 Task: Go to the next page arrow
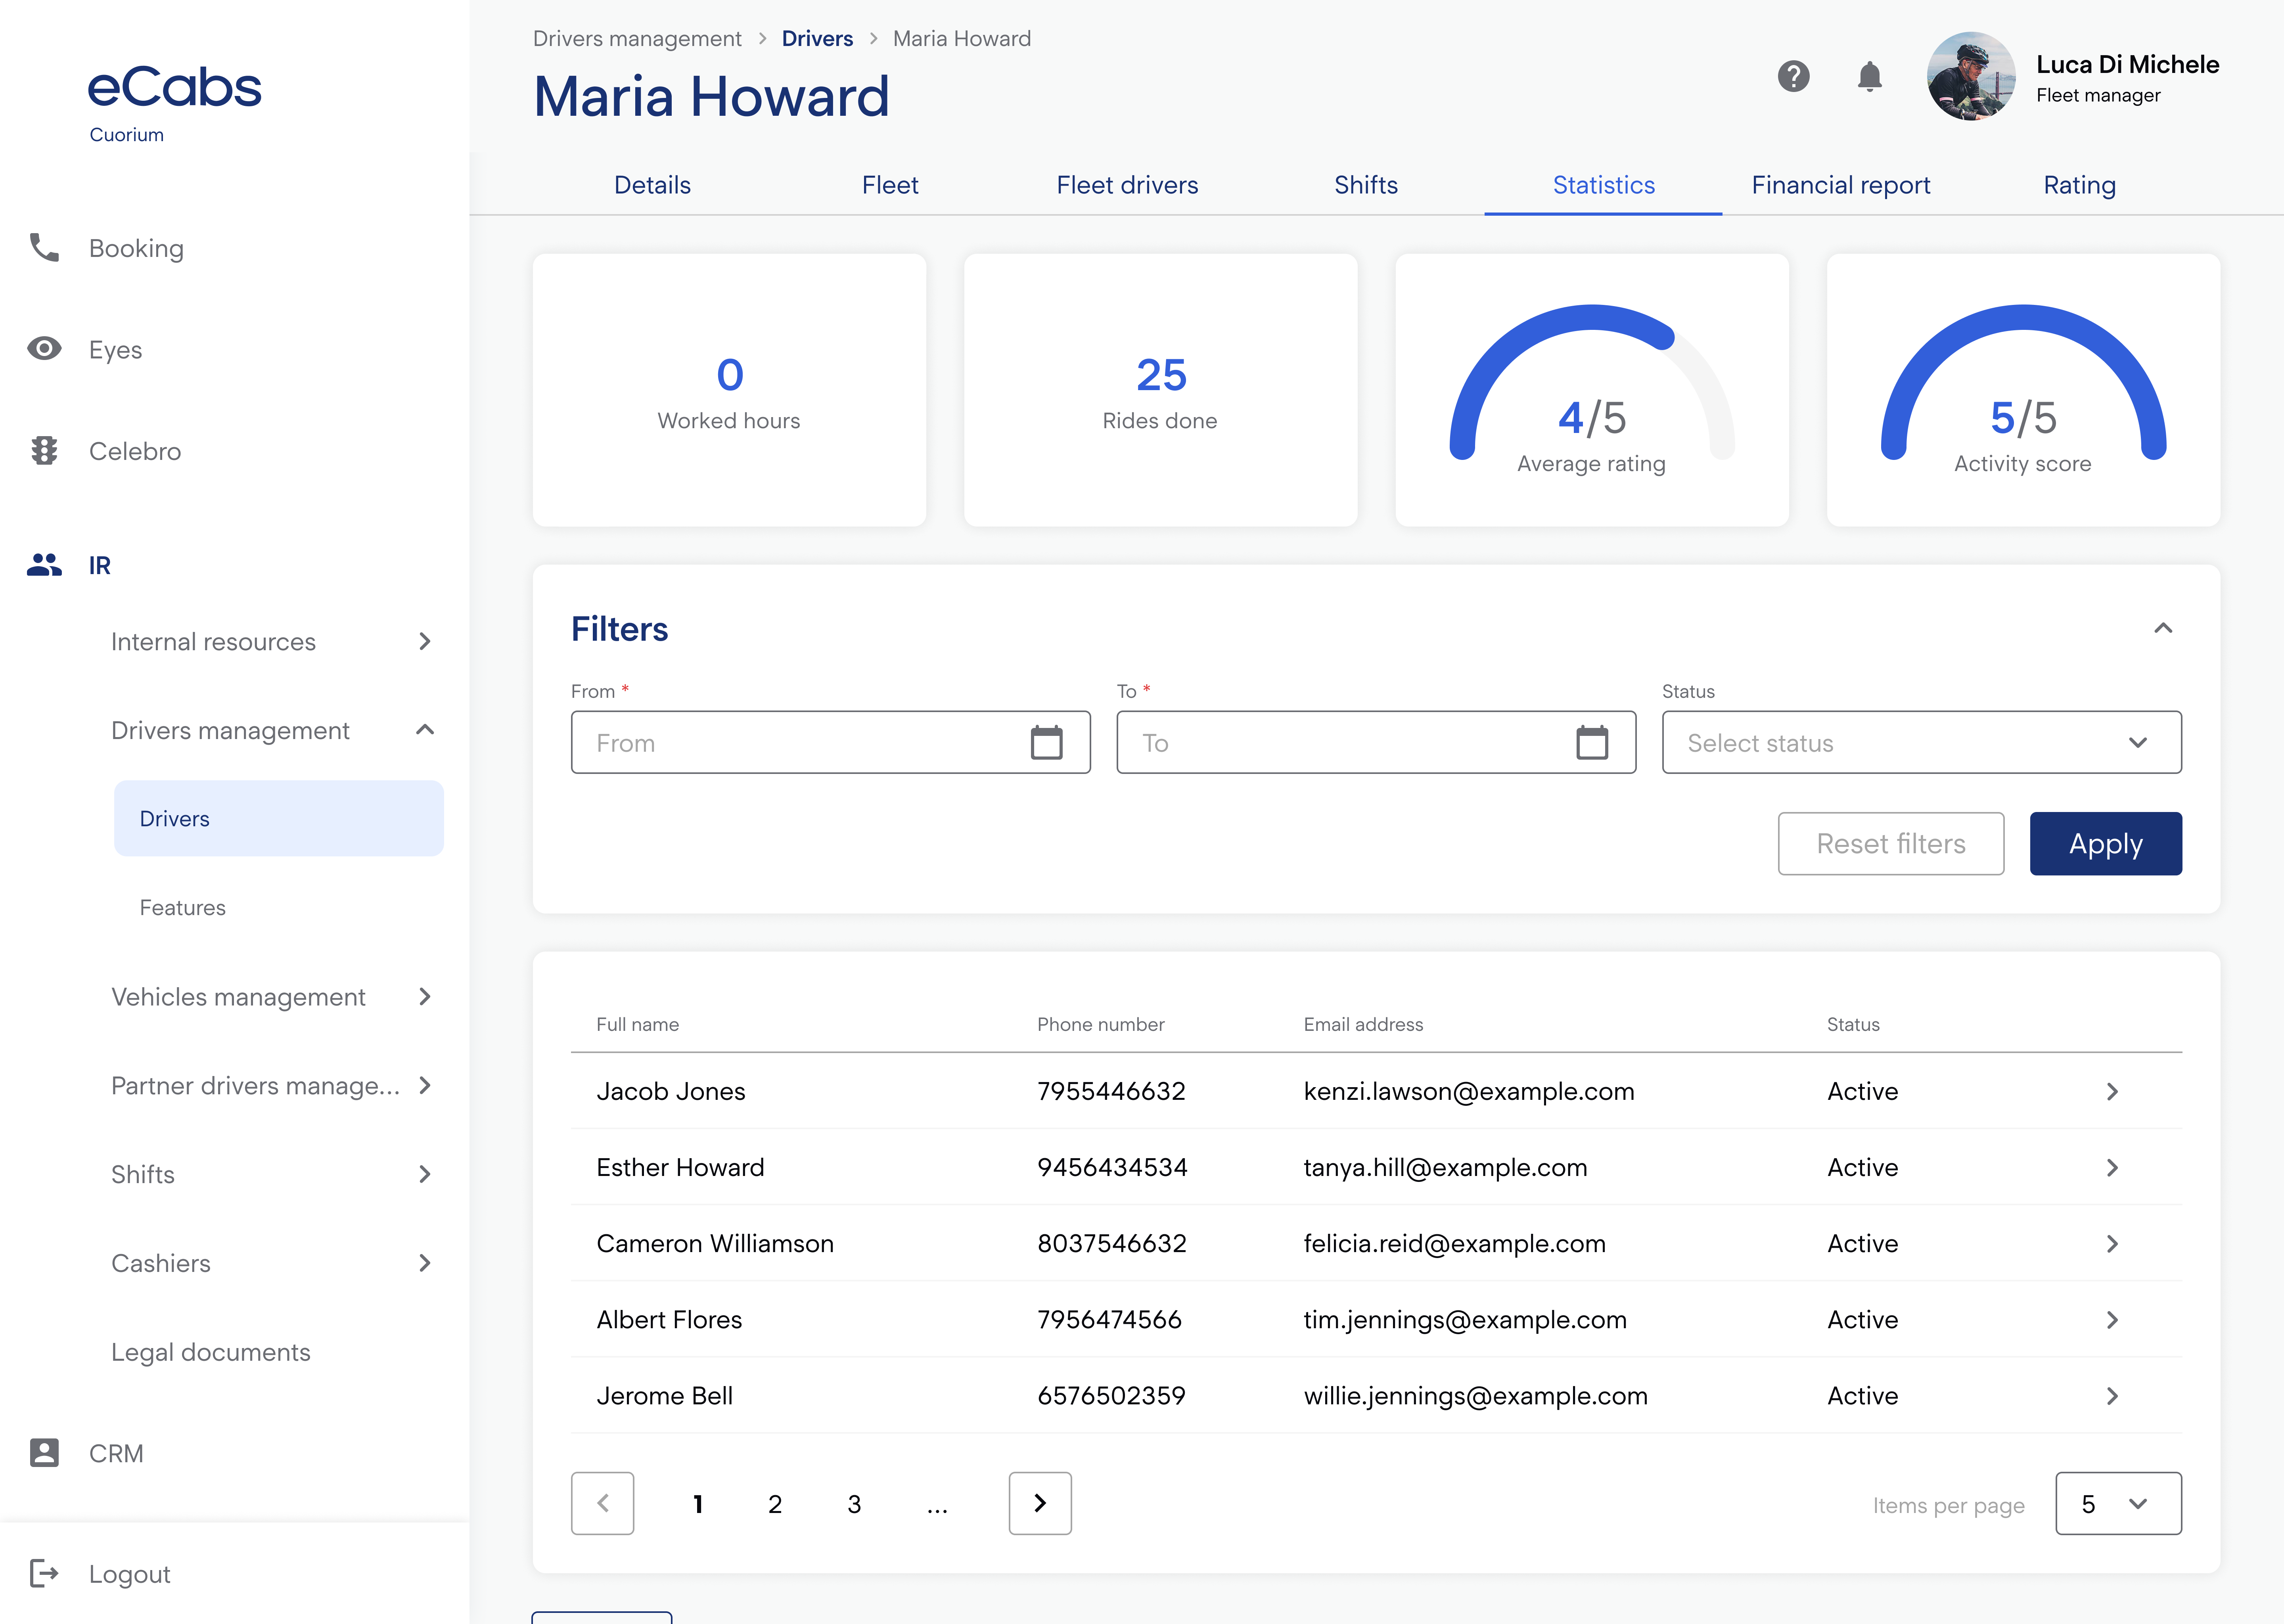pos(1040,1503)
